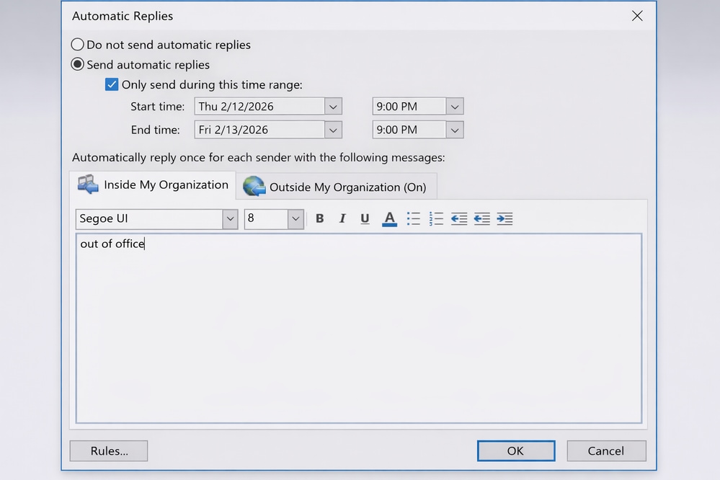The height and width of the screenshot is (480, 720).
Task: Open the End time date dropdown
Action: (333, 130)
